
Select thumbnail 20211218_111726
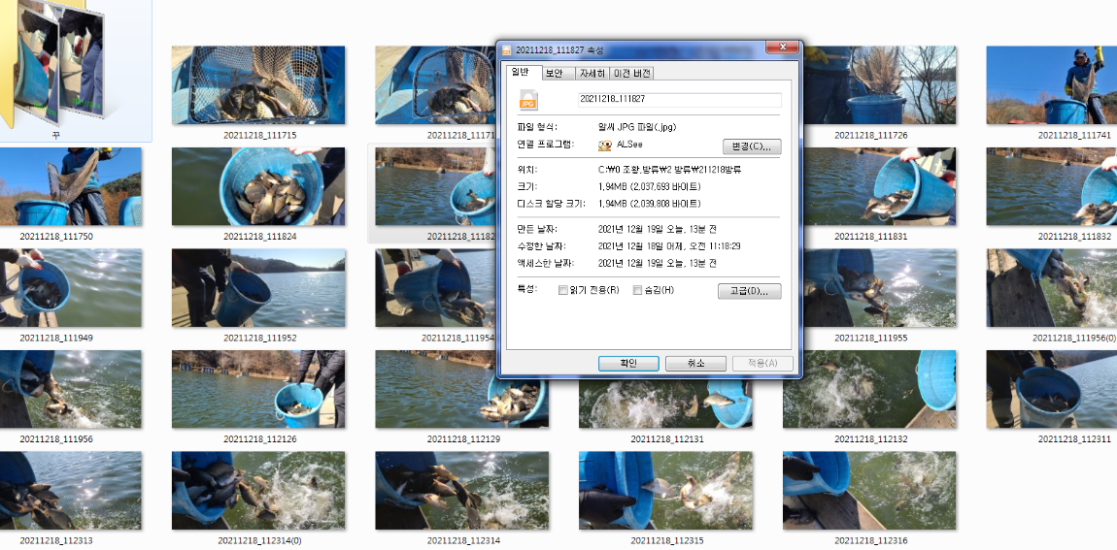coord(880,85)
